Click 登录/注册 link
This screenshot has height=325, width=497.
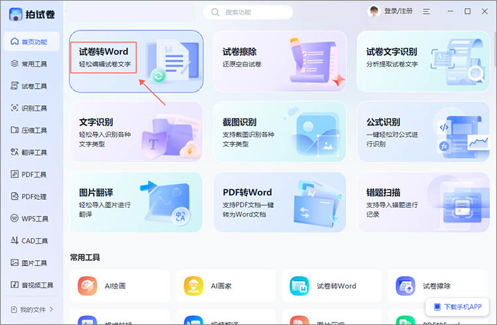[x=398, y=11]
